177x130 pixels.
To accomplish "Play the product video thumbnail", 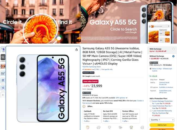I will (x=3, y=57).
